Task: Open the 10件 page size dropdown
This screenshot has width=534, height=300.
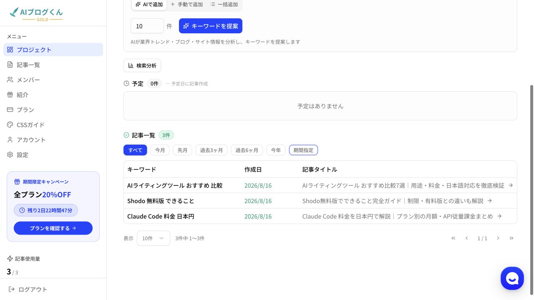Action: [154, 238]
